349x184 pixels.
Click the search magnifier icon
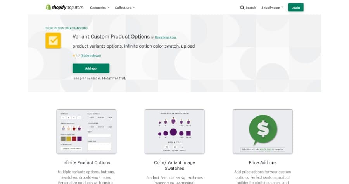242,7
